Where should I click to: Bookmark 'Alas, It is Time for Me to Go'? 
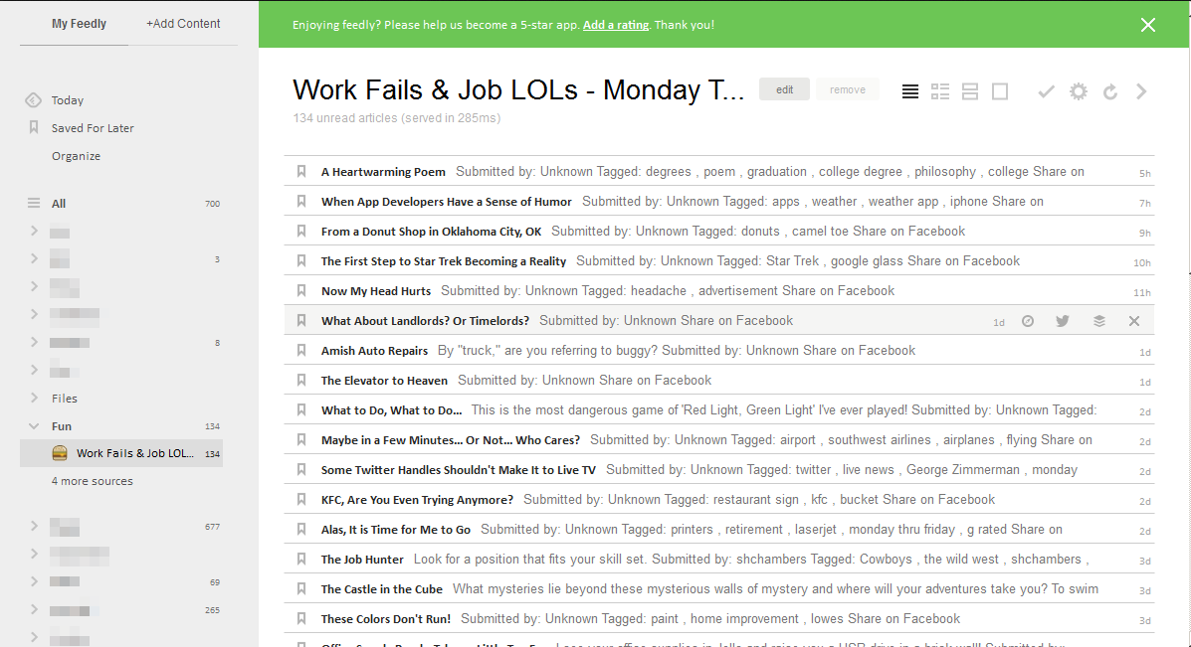point(301,530)
